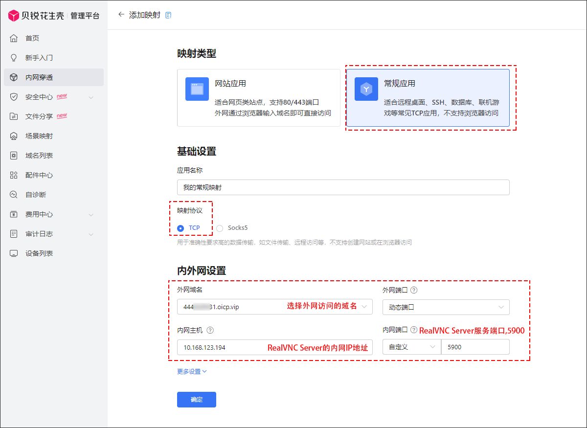Click the blue browser window icon for 网站应用
The image size is (587, 428).
(197, 89)
